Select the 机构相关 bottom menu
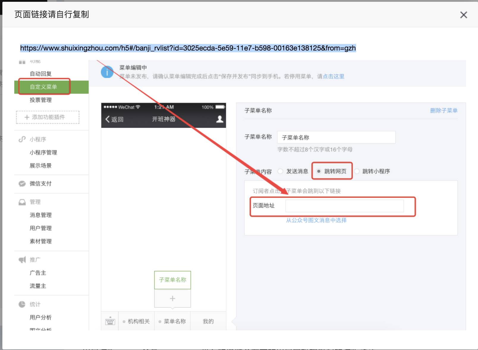The image size is (478, 350). click(x=136, y=321)
